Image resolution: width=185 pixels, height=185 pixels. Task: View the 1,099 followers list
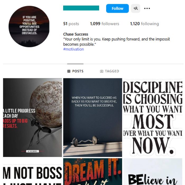[x=105, y=24]
